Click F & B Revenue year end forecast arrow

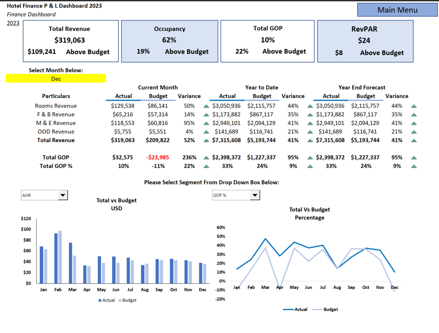click(414, 115)
